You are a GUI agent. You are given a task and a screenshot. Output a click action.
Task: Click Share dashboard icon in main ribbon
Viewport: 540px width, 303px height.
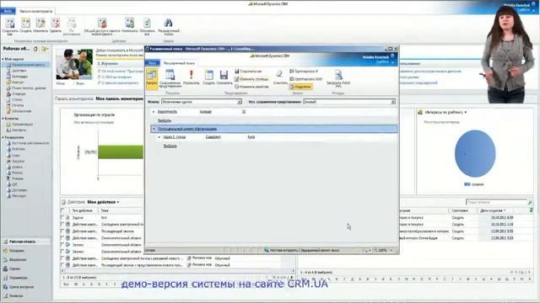point(102,24)
